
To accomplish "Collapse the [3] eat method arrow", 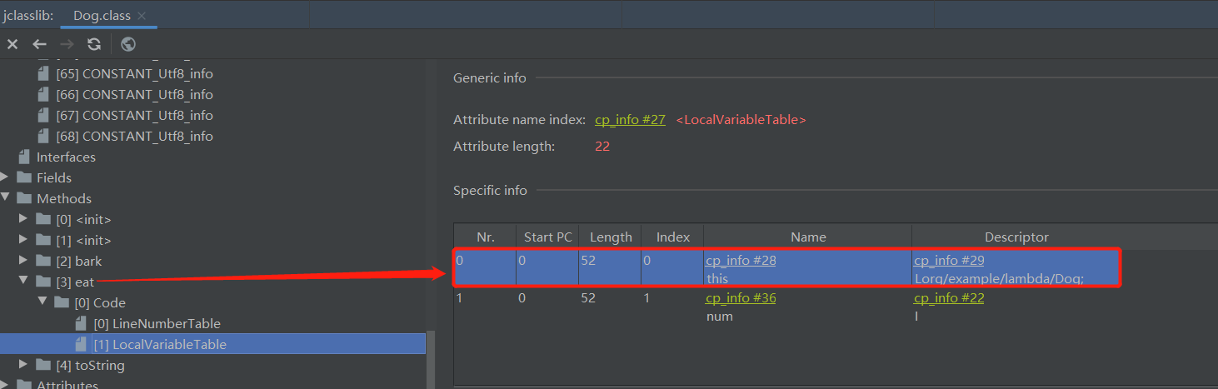I will tap(25, 282).
